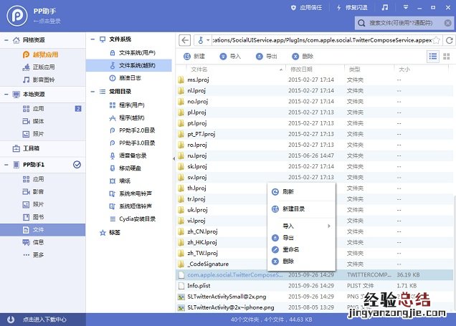The height and width of the screenshot is (326, 456).
Task: Switch to grid thumbnail view
Action: coord(447,57)
